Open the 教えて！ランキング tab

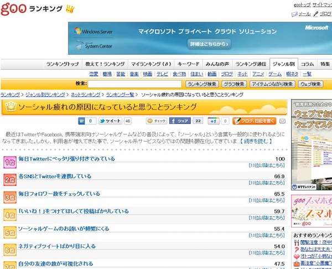click(x=105, y=64)
